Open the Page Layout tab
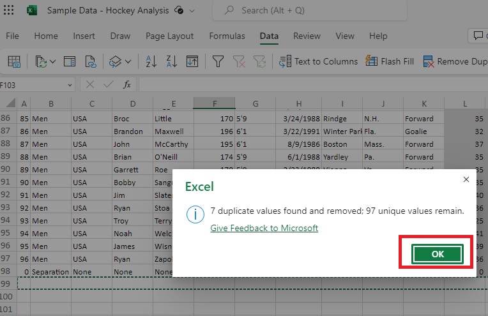This screenshot has height=316, width=488. click(x=170, y=36)
